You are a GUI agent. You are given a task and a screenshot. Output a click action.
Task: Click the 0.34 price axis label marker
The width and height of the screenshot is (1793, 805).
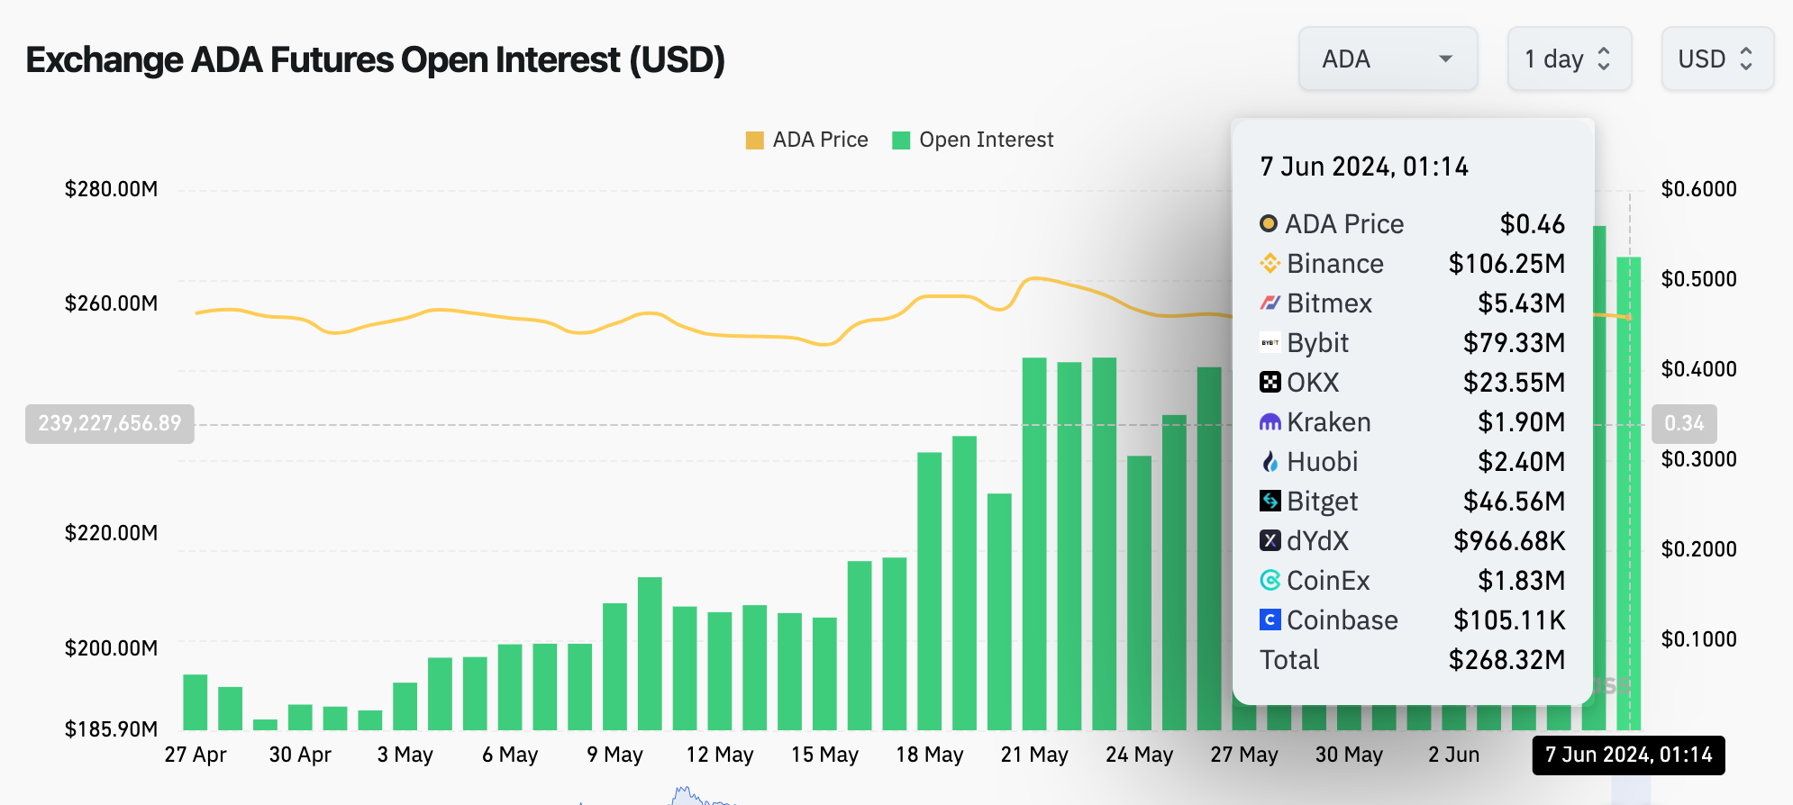click(1683, 424)
